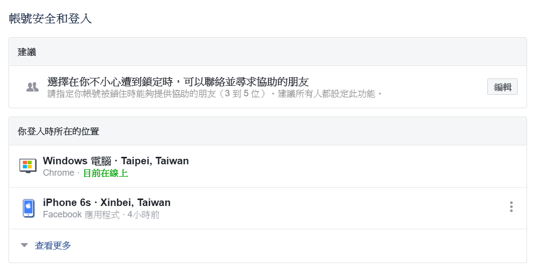Screen dimensions: 535x270
Task: Click the Chrome browser label
Action: coord(59,173)
